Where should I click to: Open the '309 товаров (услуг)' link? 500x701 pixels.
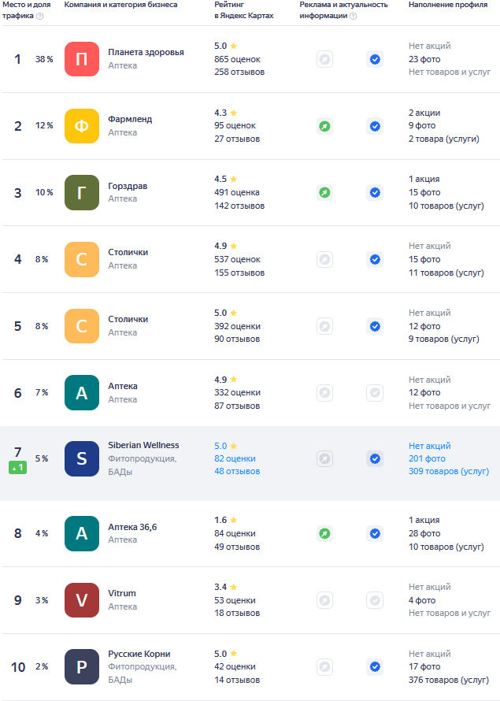[x=449, y=471]
